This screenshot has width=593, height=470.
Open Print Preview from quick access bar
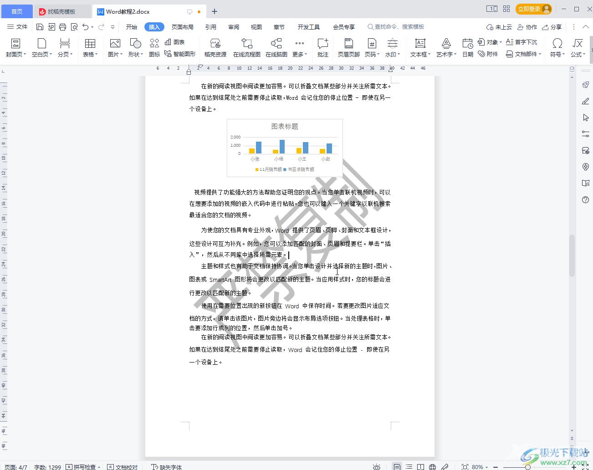(x=74, y=27)
